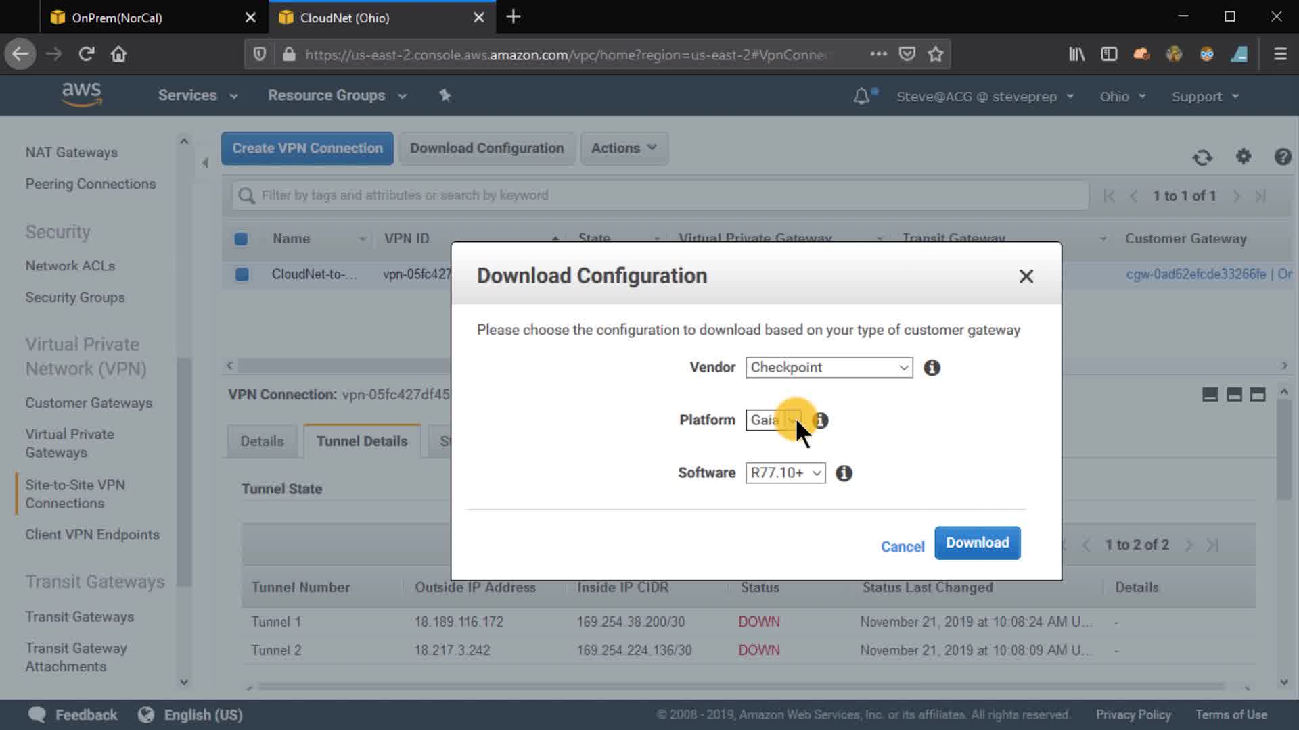Click the Software info icon

[x=844, y=473]
